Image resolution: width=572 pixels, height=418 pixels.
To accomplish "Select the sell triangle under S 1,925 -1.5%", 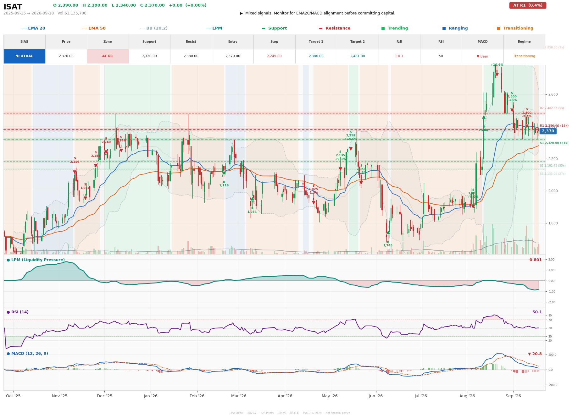I will click(314, 203).
